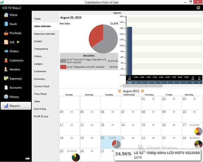The width and height of the screenshot is (203, 162).
Task: Click red swatch for LG 42" HDTV
Action: pyautogui.click(x=63, y=67)
